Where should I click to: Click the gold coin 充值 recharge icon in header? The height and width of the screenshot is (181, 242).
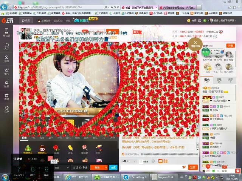tap(188, 20)
